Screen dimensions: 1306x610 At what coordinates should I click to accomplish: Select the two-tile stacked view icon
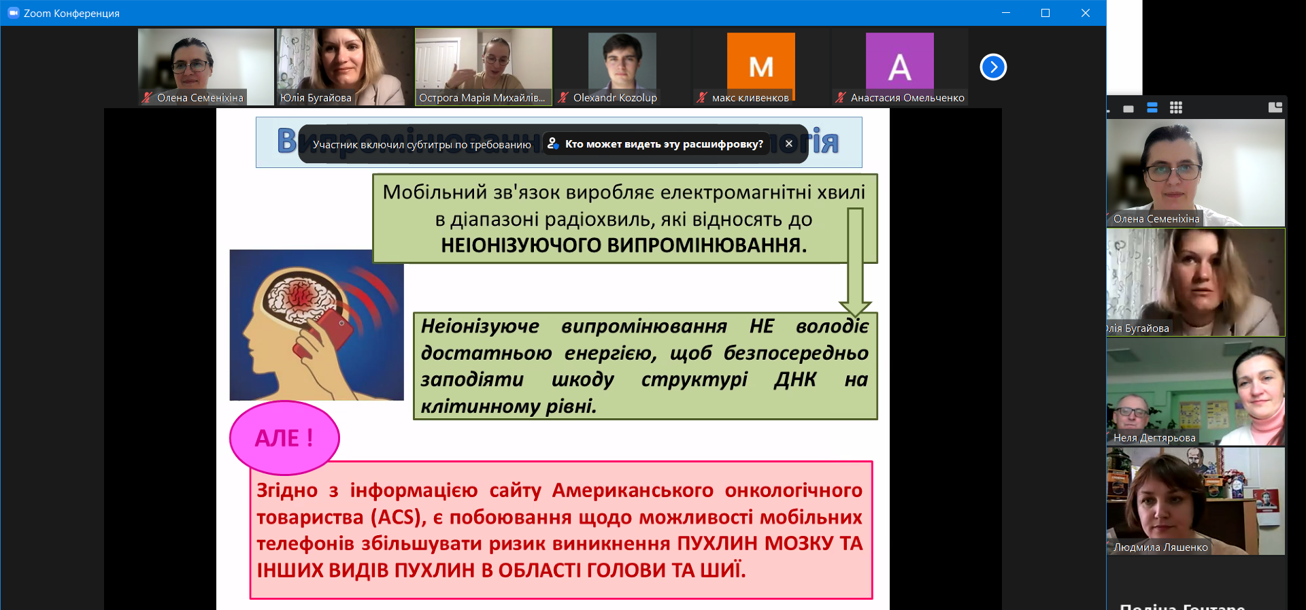[x=1152, y=107]
